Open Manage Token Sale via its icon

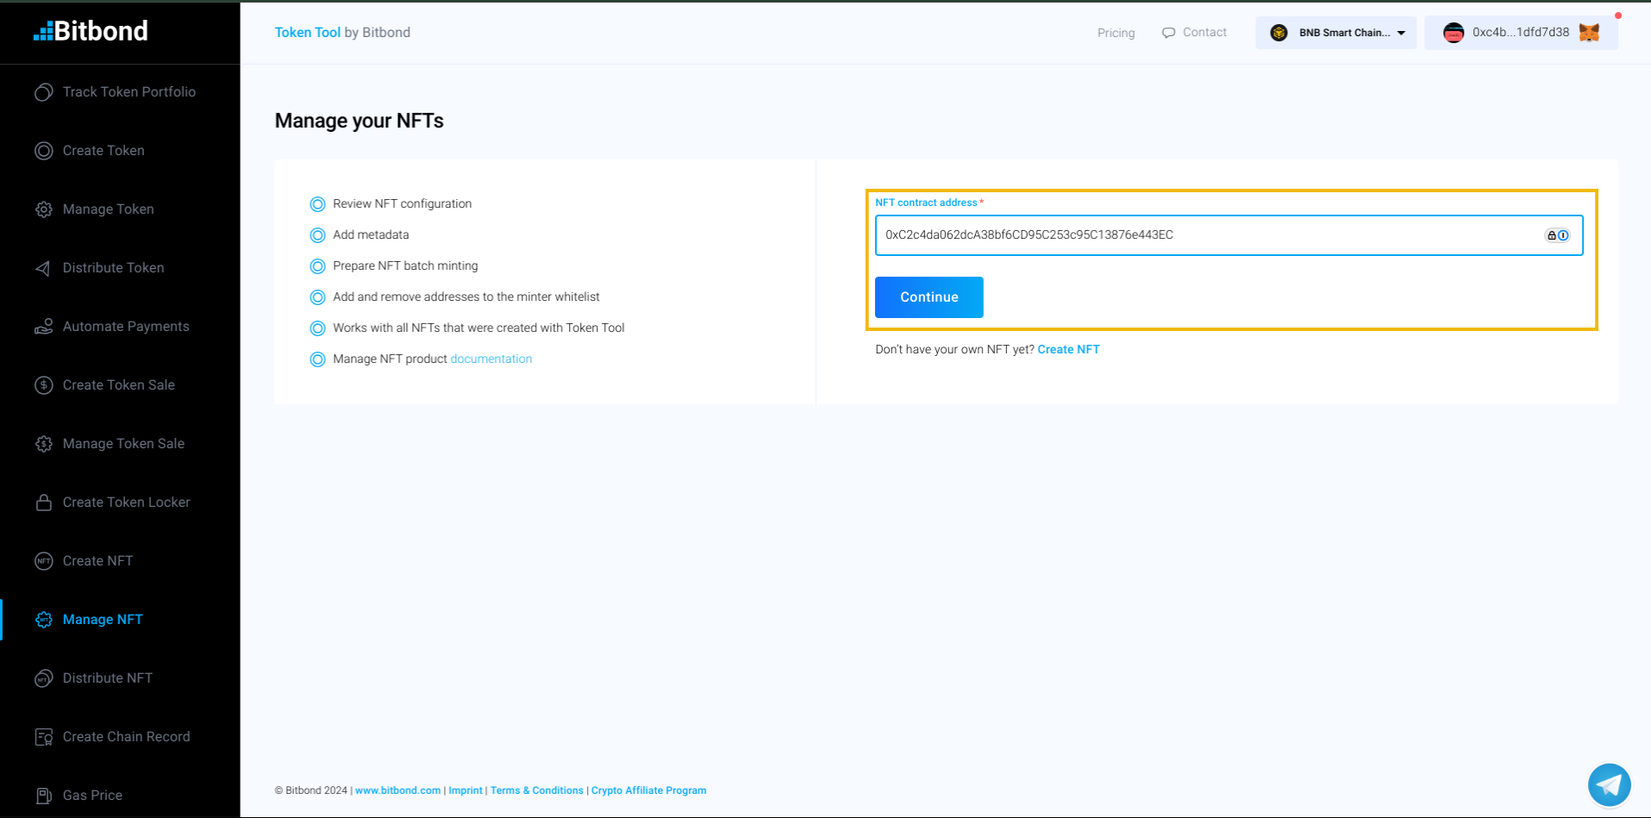point(43,443)
